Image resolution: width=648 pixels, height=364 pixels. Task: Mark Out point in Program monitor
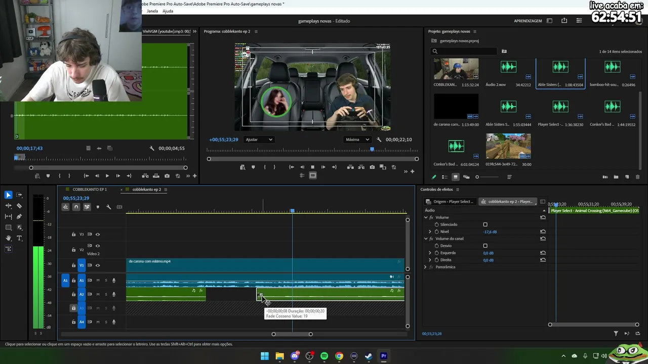pyautogui.click(x=274, y=167)
